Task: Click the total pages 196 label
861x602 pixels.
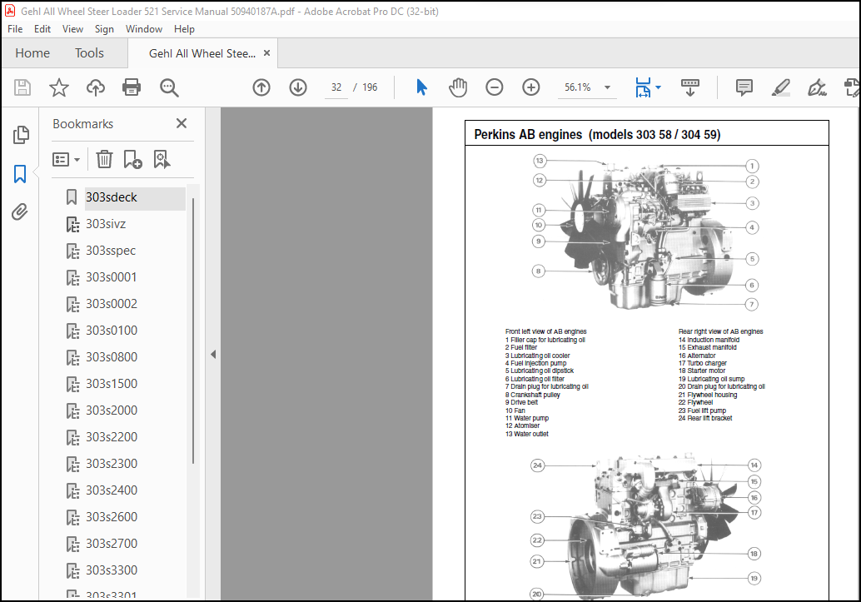Action: [x=370, y=87]
